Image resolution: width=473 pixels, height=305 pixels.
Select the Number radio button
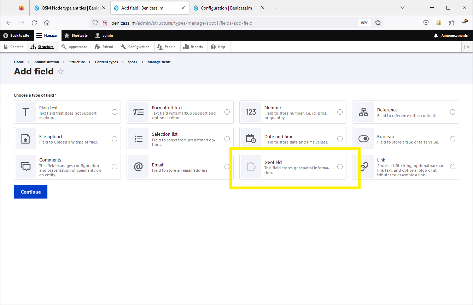click(340, 112)
